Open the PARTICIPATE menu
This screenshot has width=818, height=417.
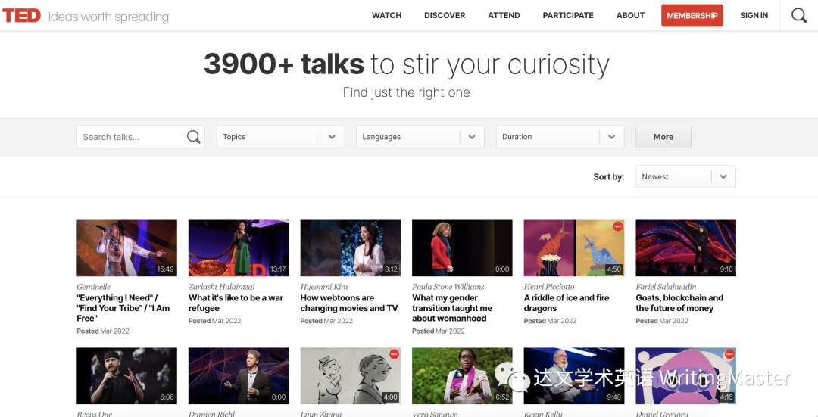pos(568,16)
